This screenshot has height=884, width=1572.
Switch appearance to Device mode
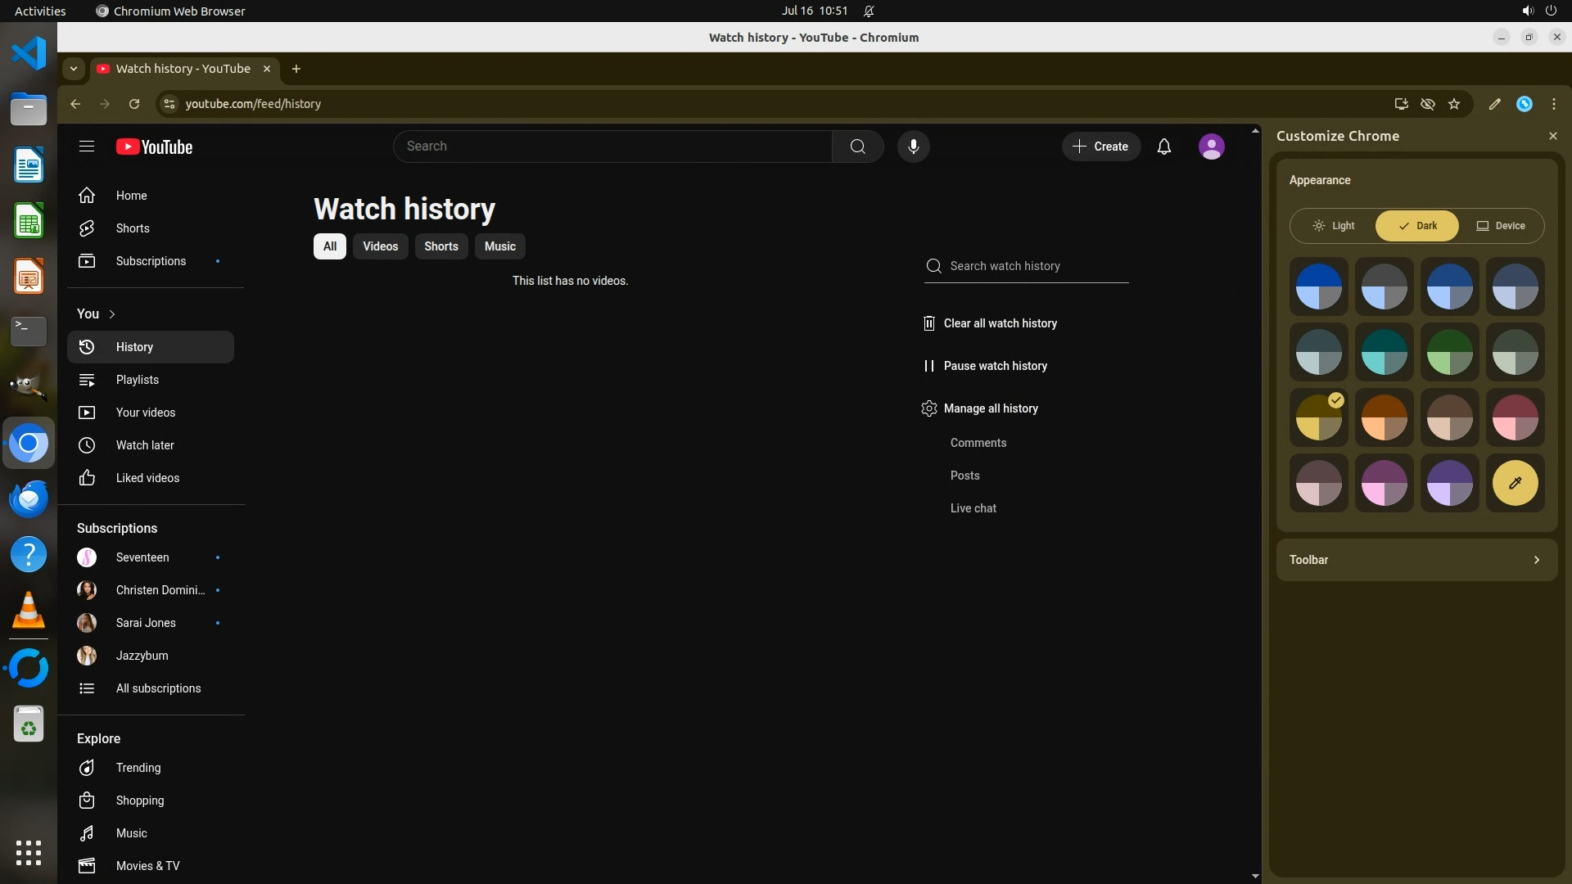point(1501,226)
